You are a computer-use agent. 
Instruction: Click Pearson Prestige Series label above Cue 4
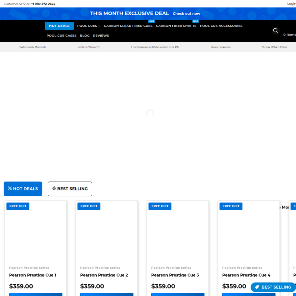coord(242,268)
